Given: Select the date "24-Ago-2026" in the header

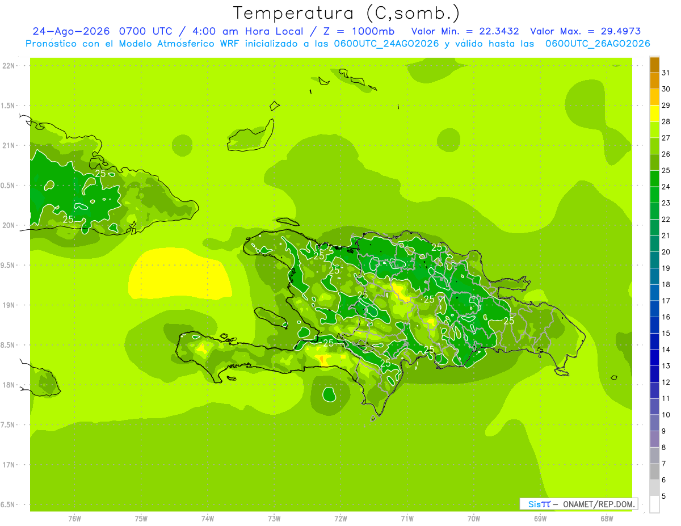Looking at the screenshot, I should pyautogui.click(x=71, y=32).
